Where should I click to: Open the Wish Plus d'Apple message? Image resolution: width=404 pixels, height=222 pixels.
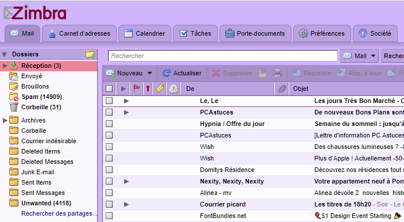(253, 158)
